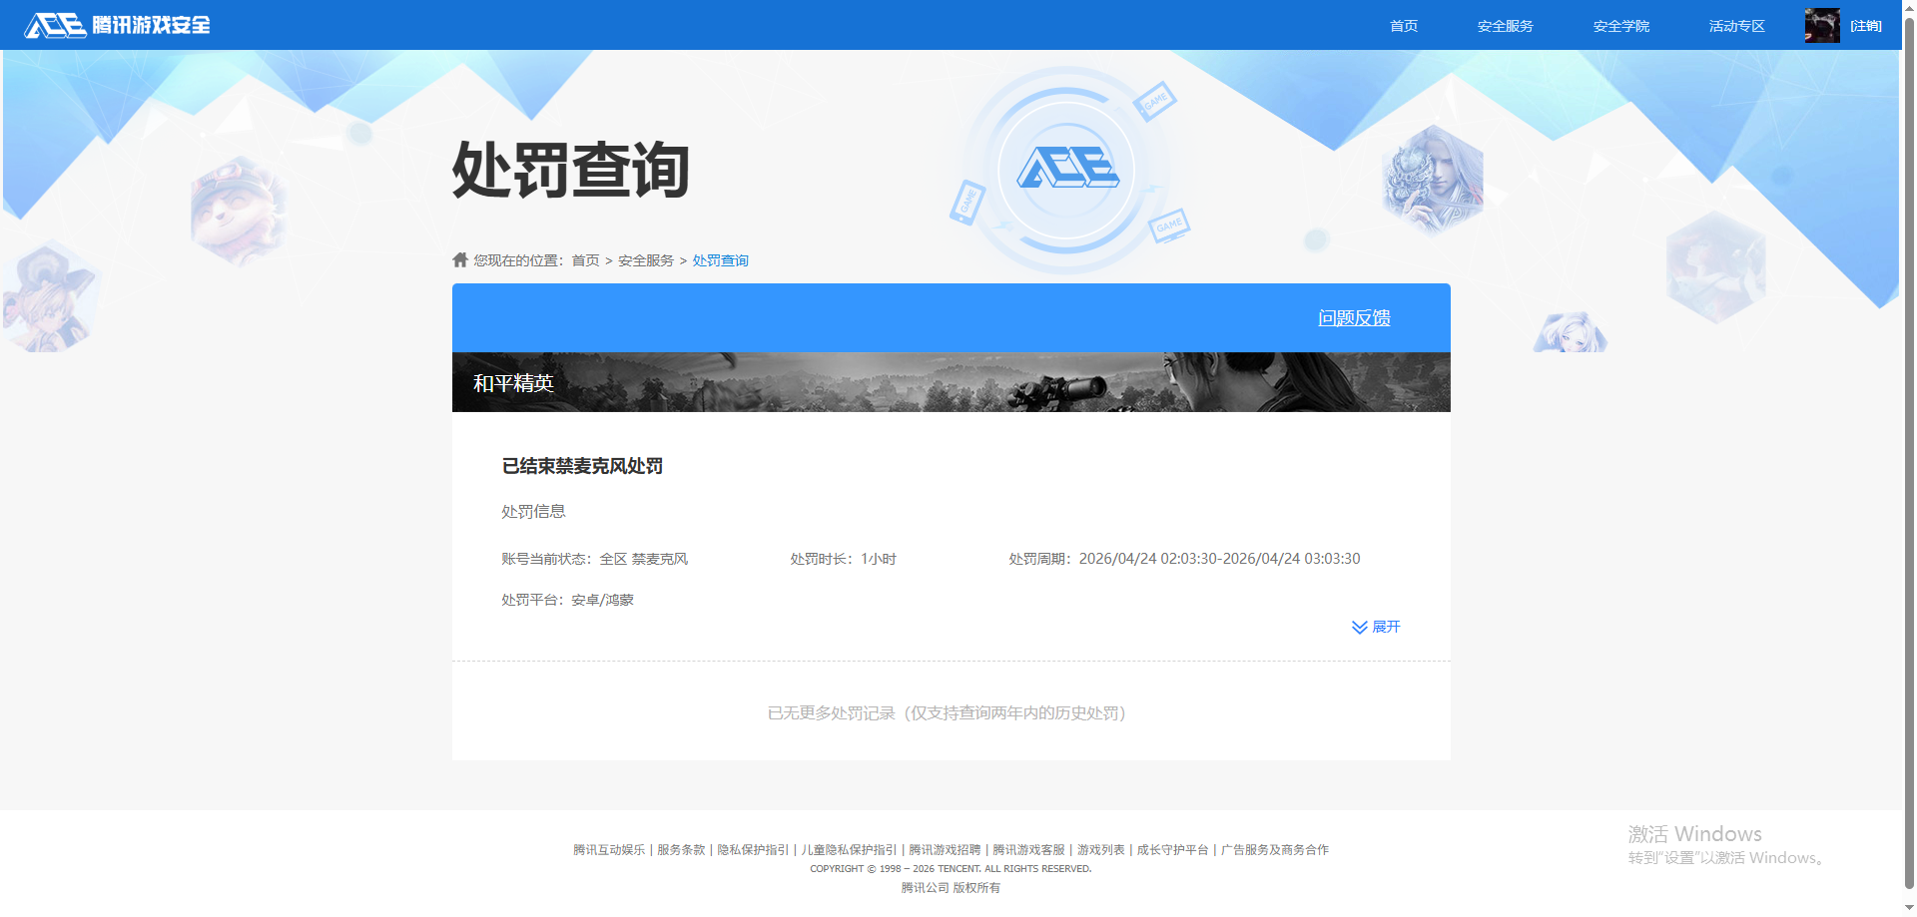This screenshot has width=1917, height=917.
Task: Click the 和平精英 game banner
Action: pos(951,382)
